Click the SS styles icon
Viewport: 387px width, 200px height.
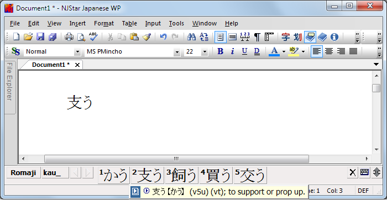(16, 51)
